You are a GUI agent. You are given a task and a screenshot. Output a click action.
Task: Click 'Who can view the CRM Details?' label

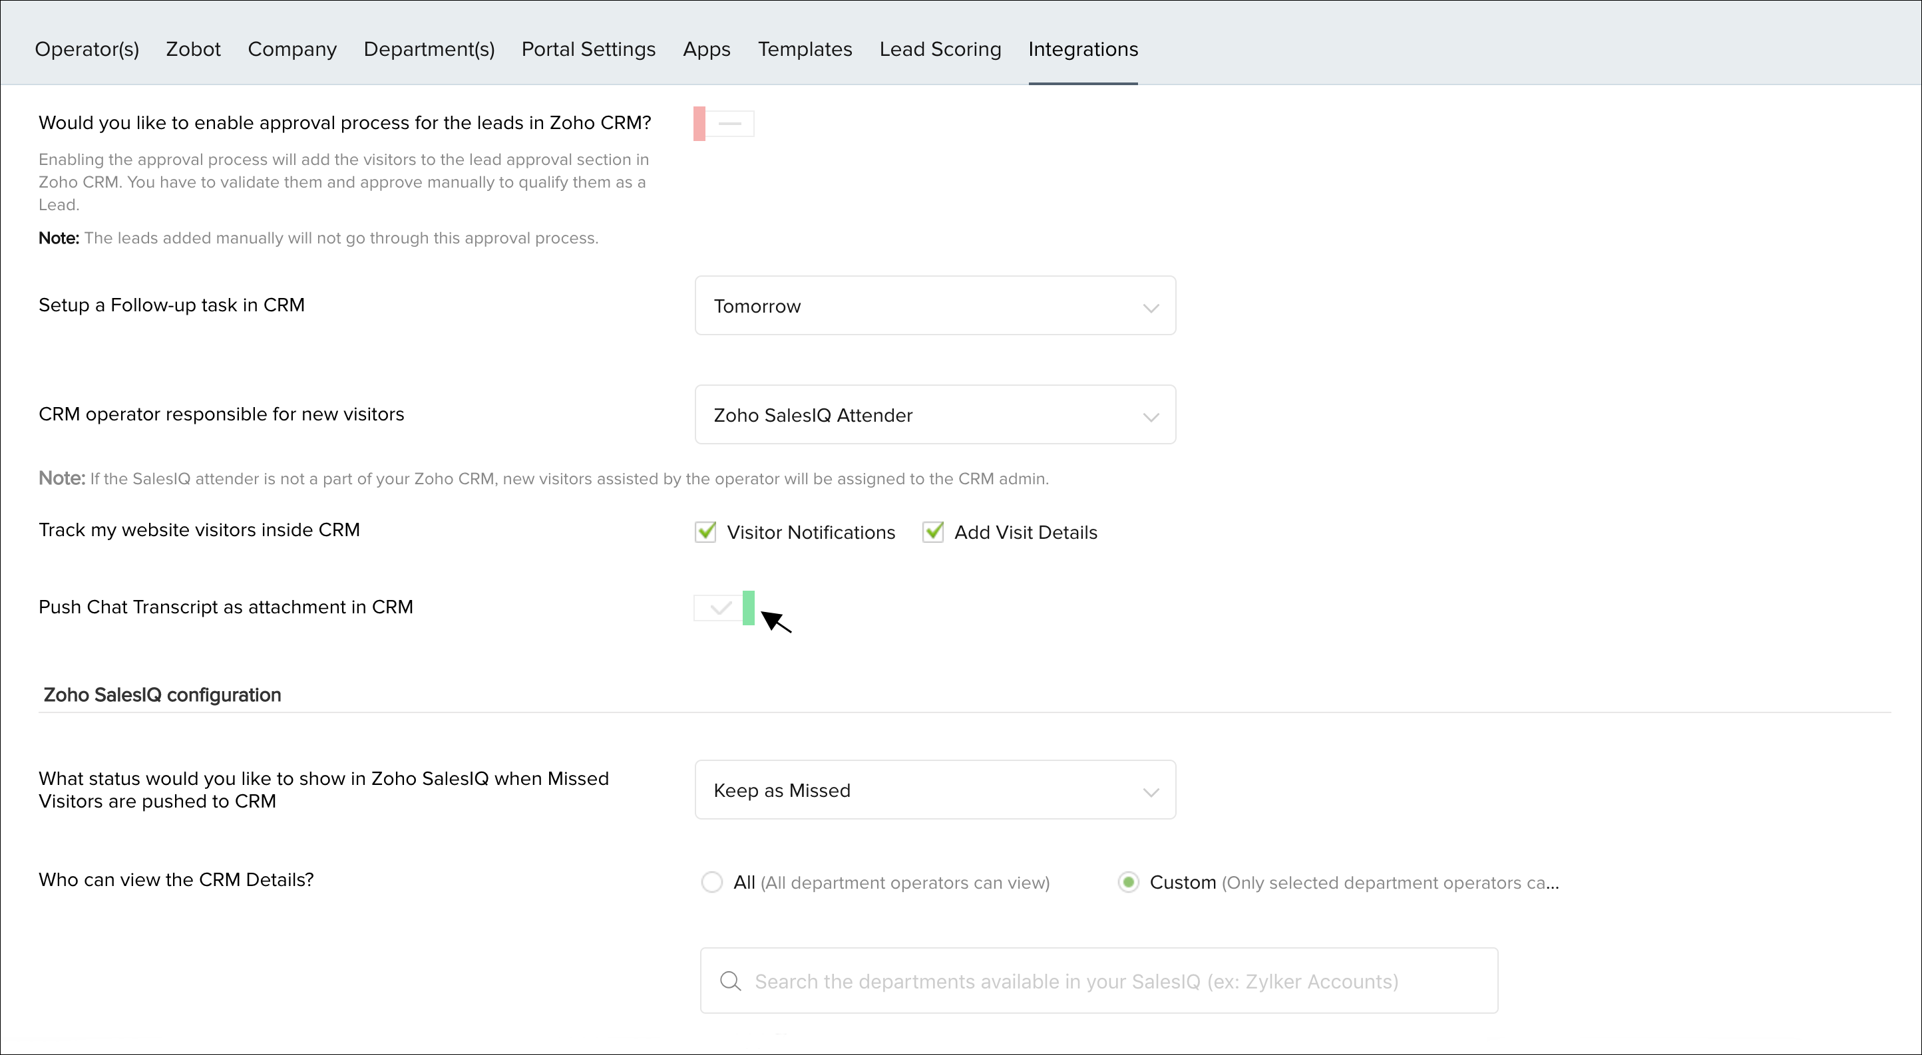[175, 880]
